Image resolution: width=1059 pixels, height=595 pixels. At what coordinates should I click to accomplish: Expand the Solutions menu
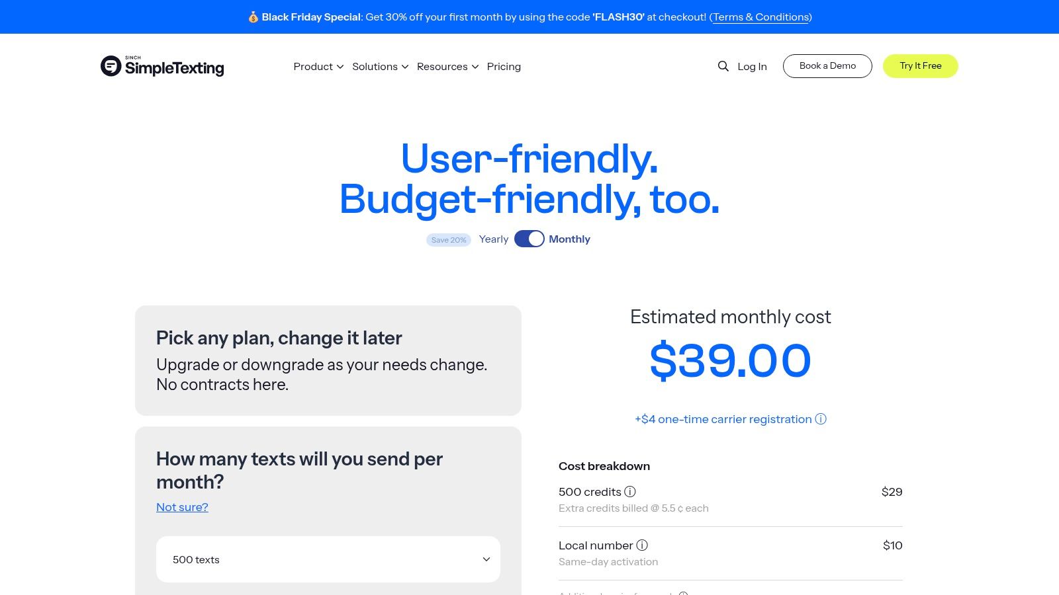pyautogui.click(x=380, y=66)
